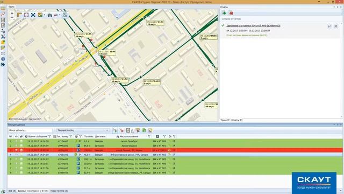The image size is (344, 194).
Task: Toggle eye visibility for table row 8
Action: (17, 172)
